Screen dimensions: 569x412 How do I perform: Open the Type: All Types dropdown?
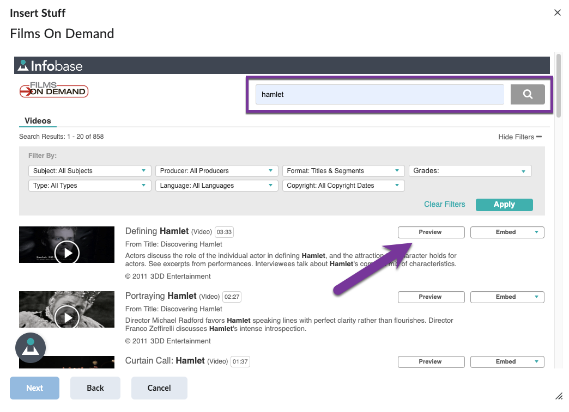pyautogui.click(x=89, y=186)
